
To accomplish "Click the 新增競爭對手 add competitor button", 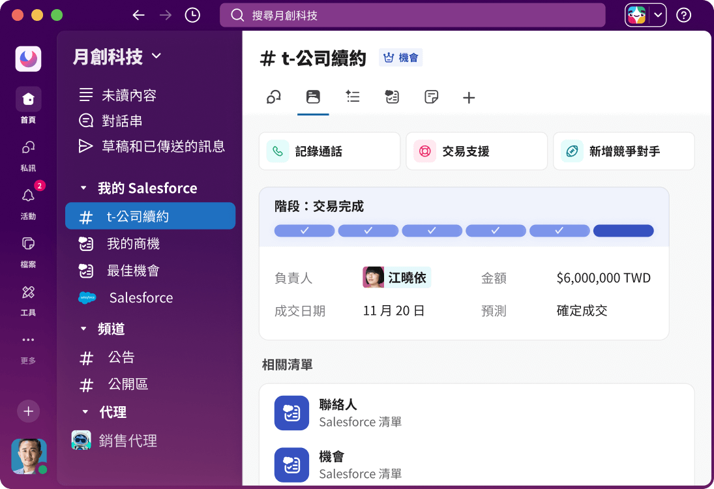I will pyautogui.click(x=623, y=151).
